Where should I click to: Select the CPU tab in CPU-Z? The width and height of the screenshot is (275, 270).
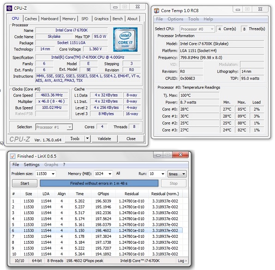point(15,18)
